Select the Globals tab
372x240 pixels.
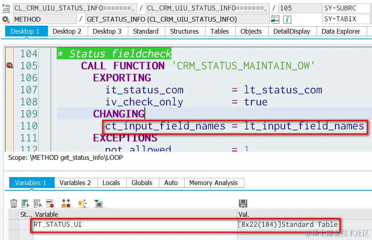142,183
